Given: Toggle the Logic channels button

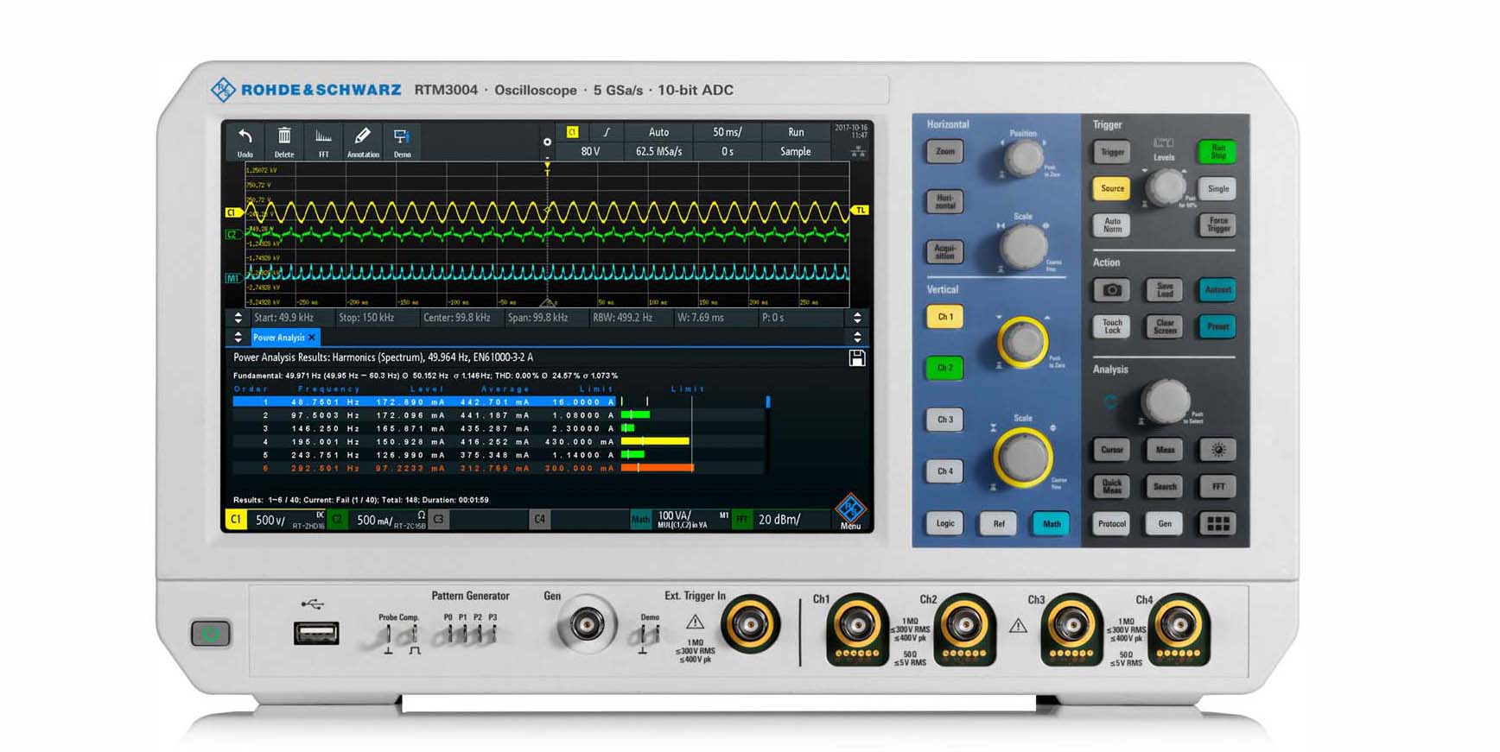Looking at the screenshot, I should coord(945,523).
